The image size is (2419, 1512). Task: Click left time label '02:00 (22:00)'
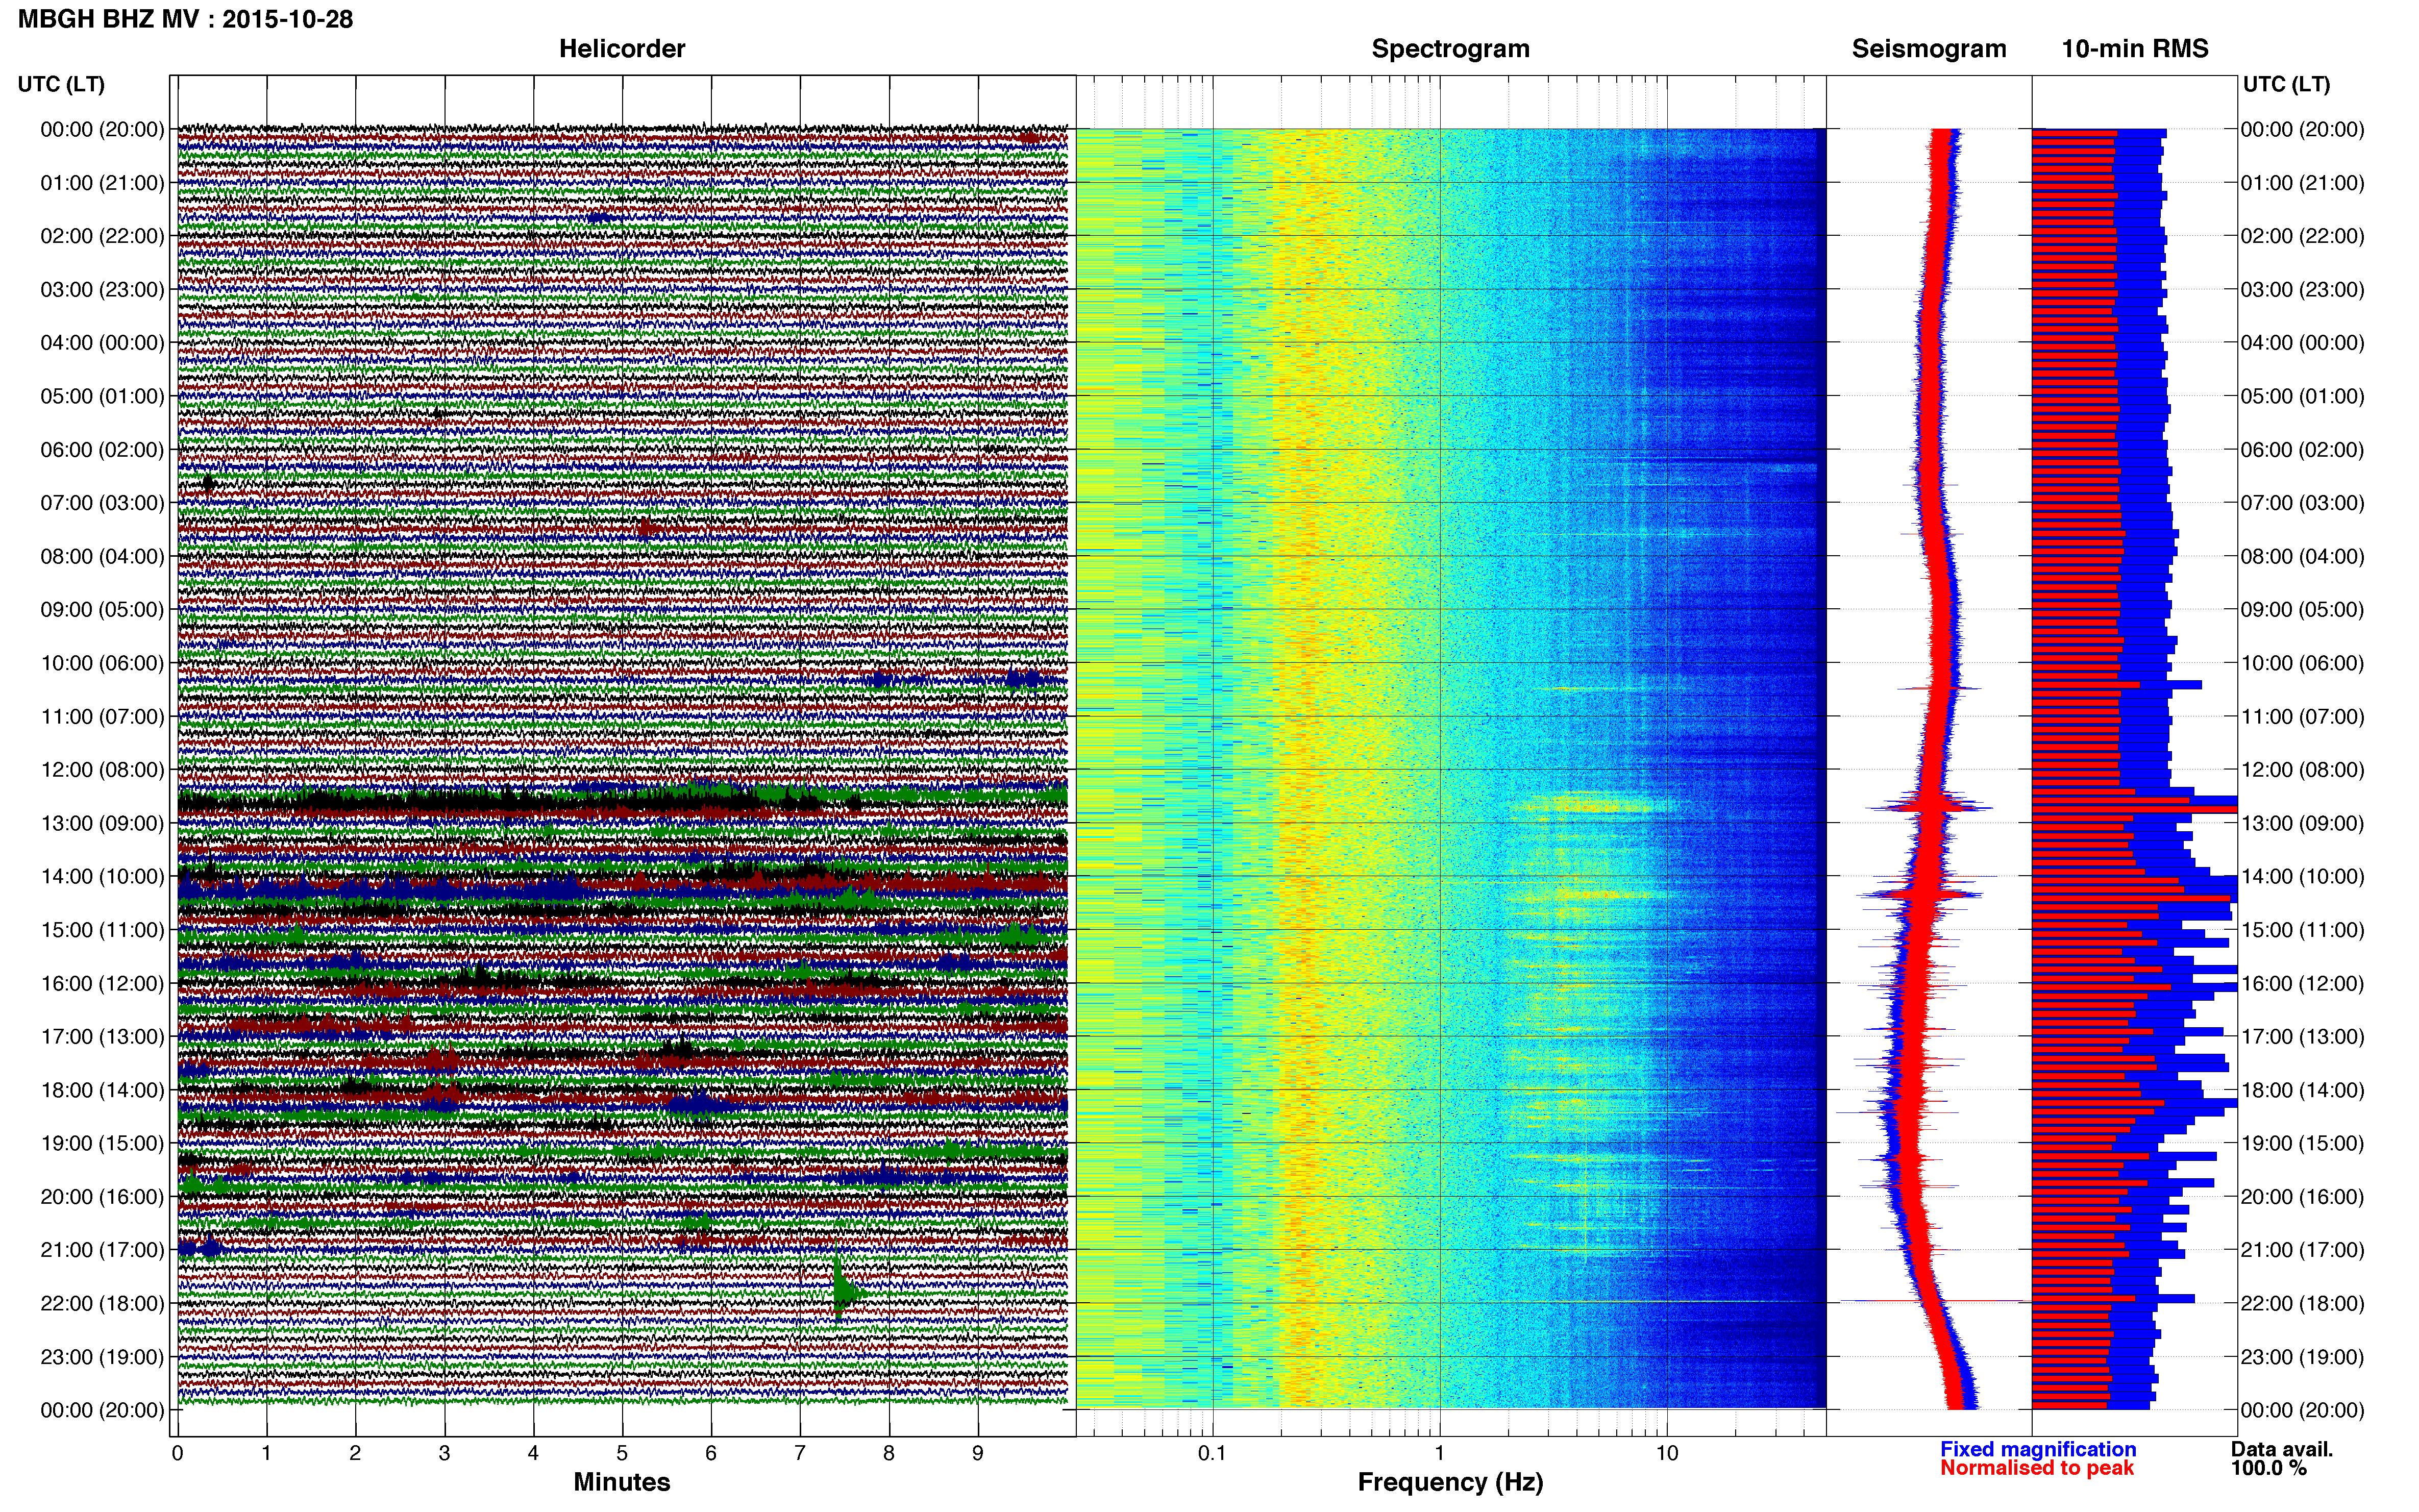[x=102, y=236]
